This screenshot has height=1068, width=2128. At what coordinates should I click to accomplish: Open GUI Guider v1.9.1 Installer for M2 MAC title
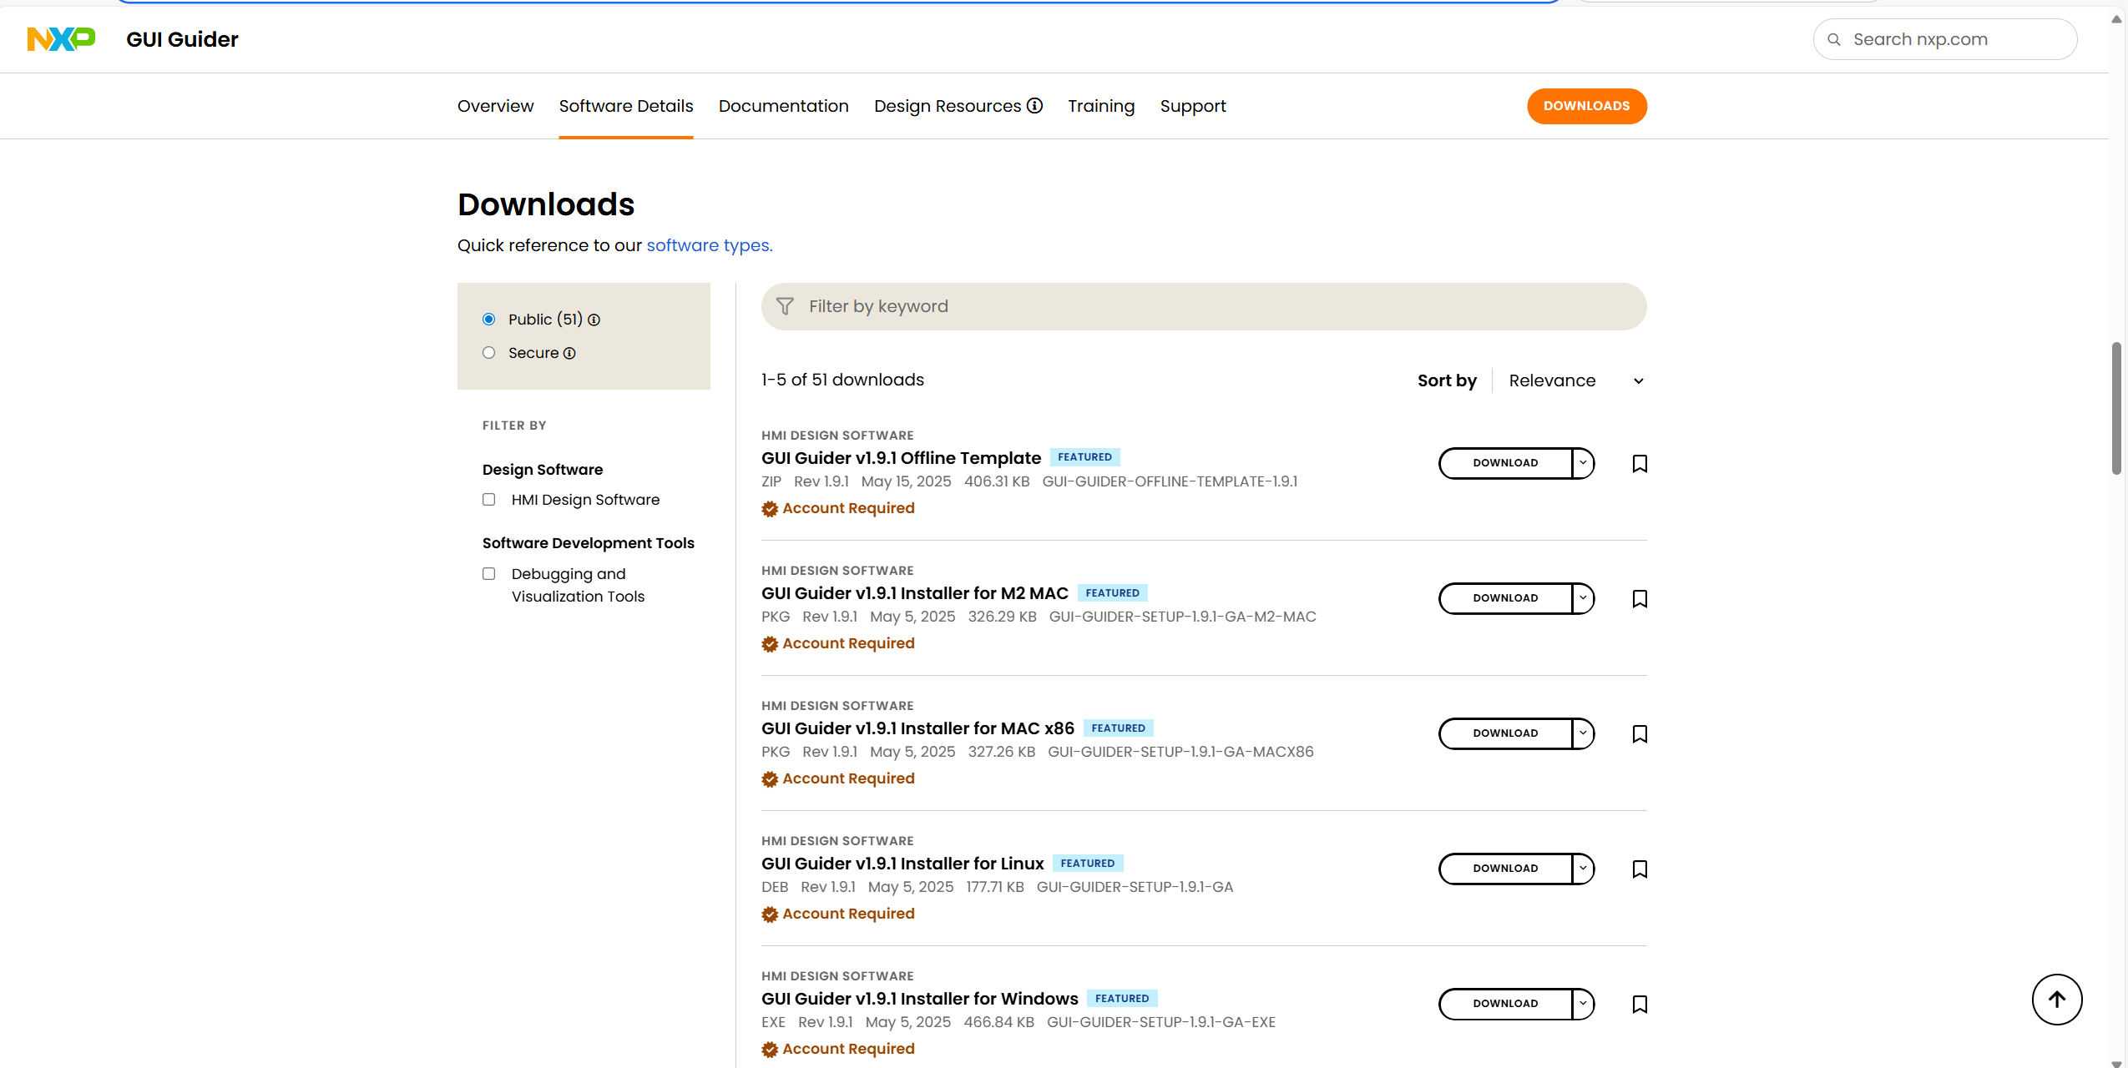click(x=915, y=593)
